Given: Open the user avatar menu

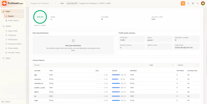Looking at the screenshot, I should [203, 3].
